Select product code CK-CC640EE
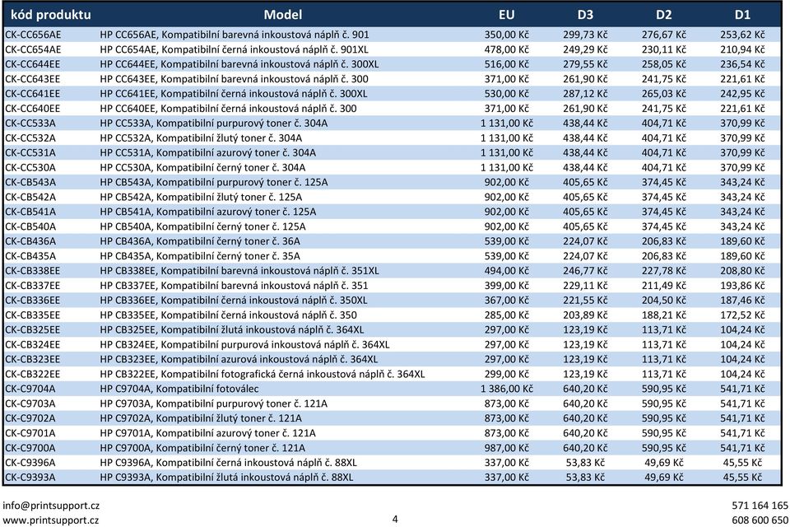The width and height of the screenshot is (790, 527). [32, 109]
